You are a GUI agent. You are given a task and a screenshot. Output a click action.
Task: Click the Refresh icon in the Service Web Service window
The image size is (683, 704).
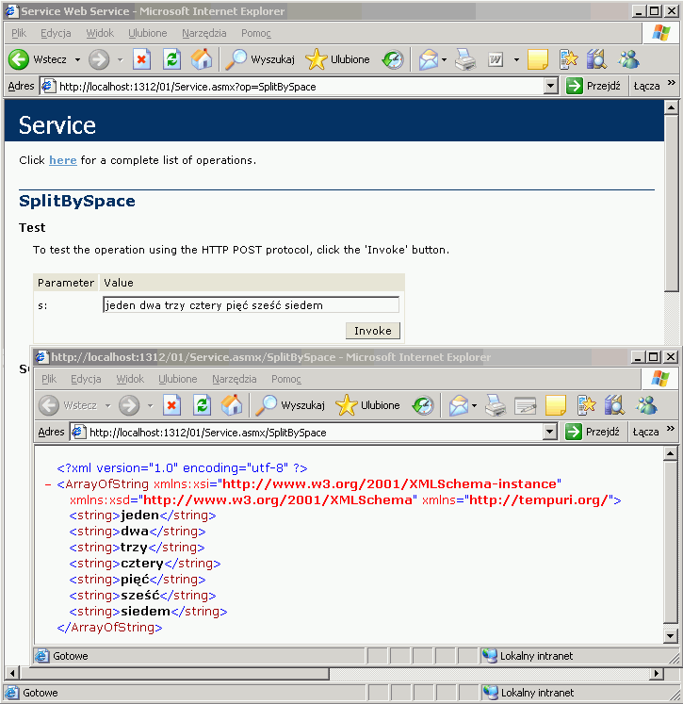click(171, 59)
